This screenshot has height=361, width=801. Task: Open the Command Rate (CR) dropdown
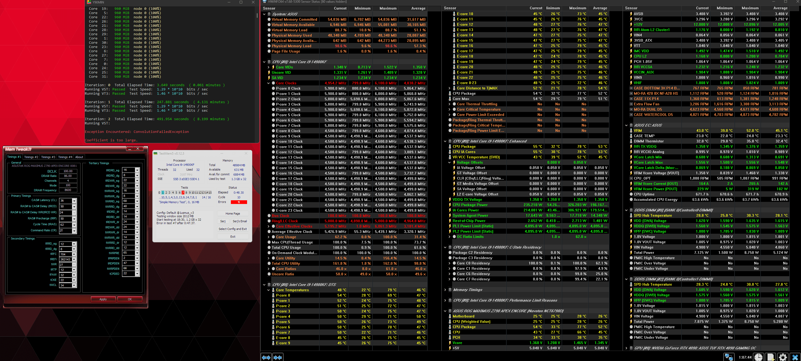click(74, 231)
